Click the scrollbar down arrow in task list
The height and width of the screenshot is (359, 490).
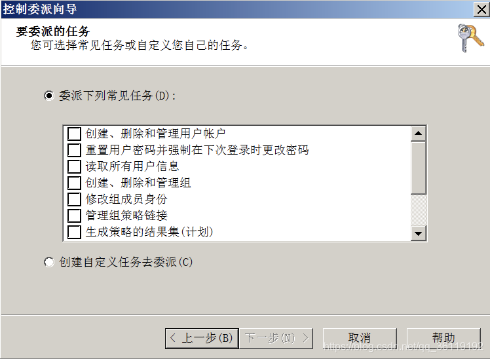(x=419, y=233)
